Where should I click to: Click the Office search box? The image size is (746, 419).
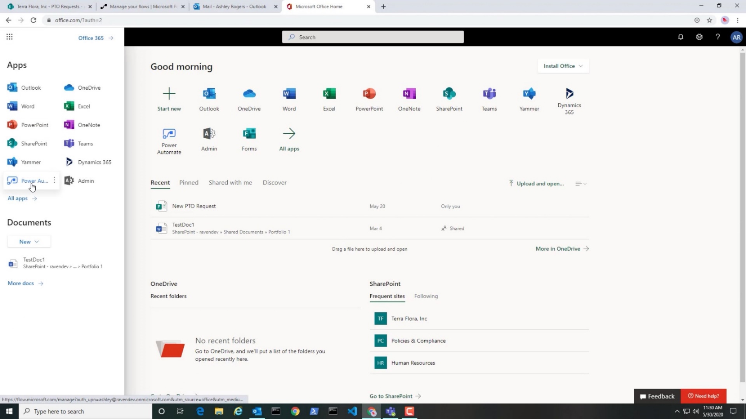(x=373, y=37)
